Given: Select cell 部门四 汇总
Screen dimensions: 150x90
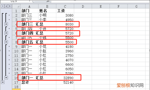Looking at the screenshot, I should tap(29, 33).
